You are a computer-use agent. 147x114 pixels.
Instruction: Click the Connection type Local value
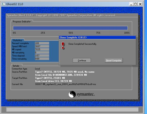coord(38,69)
